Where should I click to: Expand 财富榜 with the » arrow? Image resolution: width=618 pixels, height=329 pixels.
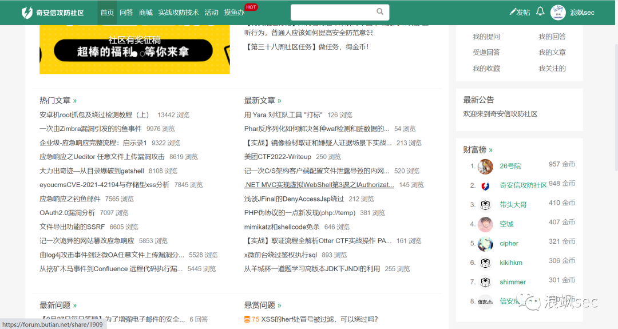pos(491,150)
